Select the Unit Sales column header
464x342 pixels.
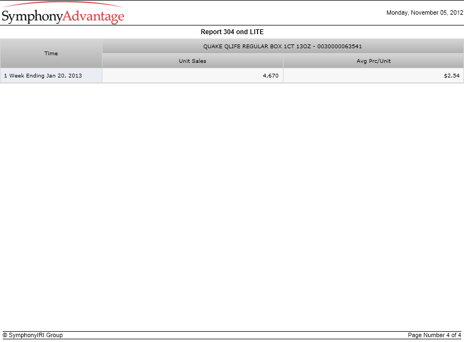click(x=192, y=61)
